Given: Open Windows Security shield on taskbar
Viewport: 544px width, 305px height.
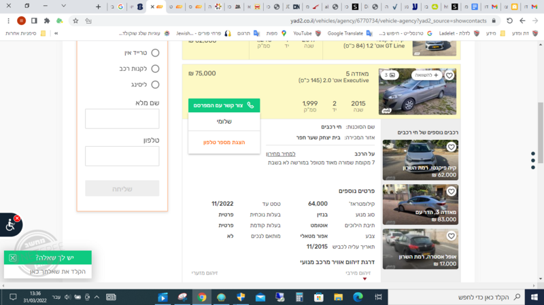Looking at the screenshot, I should pyautogui.click(x=241, y=297).
